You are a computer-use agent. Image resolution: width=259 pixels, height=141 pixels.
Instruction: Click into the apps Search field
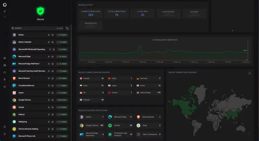click(32, 28)
